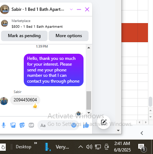Open More options for the listing
Viewport: 153px width, 154px height.
(x=69, y=36)
